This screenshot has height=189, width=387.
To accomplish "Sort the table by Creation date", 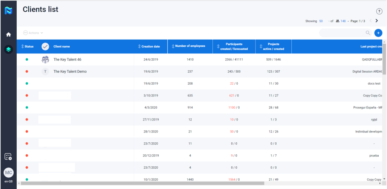I will (x=150, y=47).
